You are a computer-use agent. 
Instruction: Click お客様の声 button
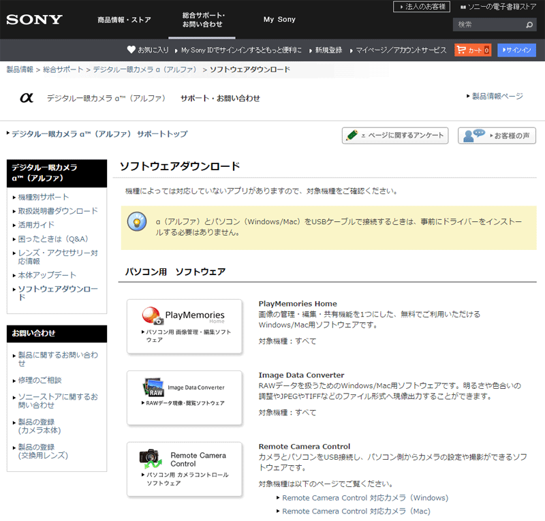click(x=497, y=136)
